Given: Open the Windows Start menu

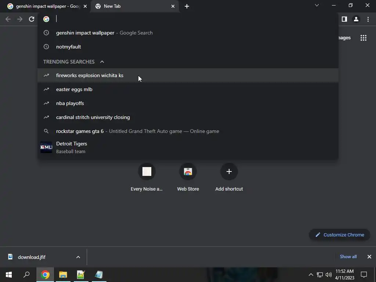Looking at the screenshot, I should click(9, 275).
